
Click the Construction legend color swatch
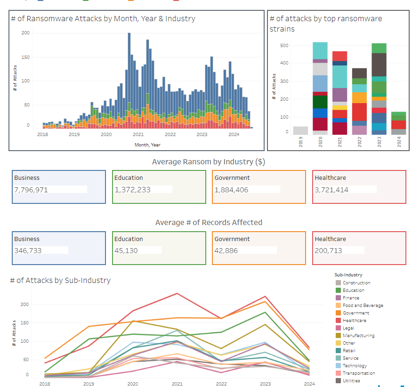tap(338, 283)
